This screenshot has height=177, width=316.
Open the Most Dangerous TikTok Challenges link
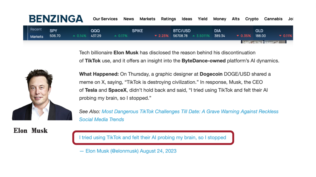[x=179, y=115]
